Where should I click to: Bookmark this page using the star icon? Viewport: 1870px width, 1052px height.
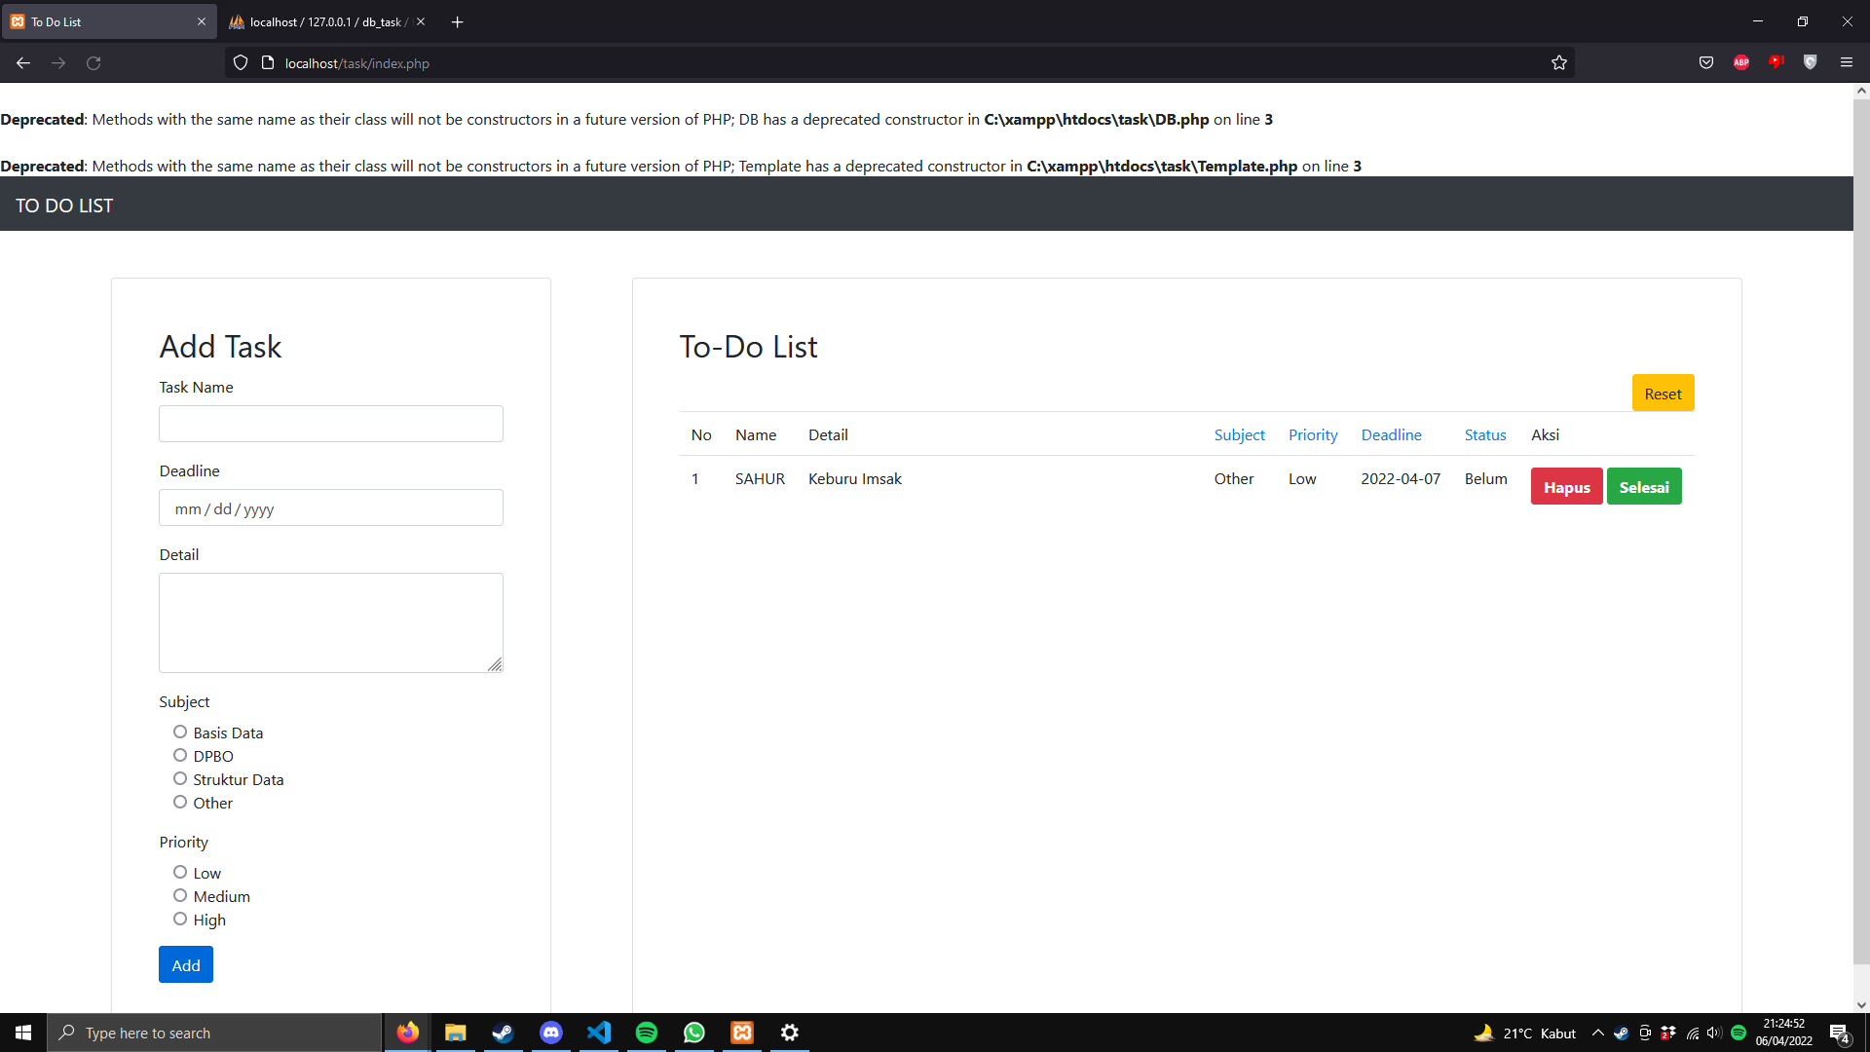pyautogui.click(x=1558, y=62)
